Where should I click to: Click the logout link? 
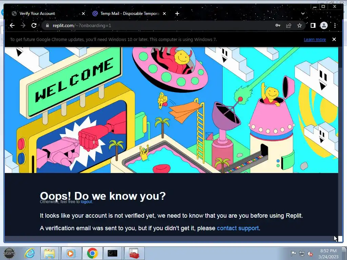click(x=86, y=202)
